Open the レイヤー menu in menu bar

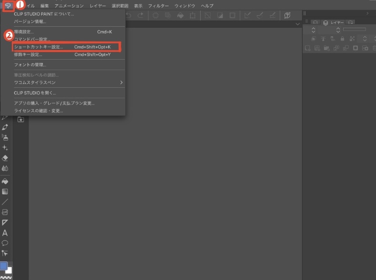[98, 6]
